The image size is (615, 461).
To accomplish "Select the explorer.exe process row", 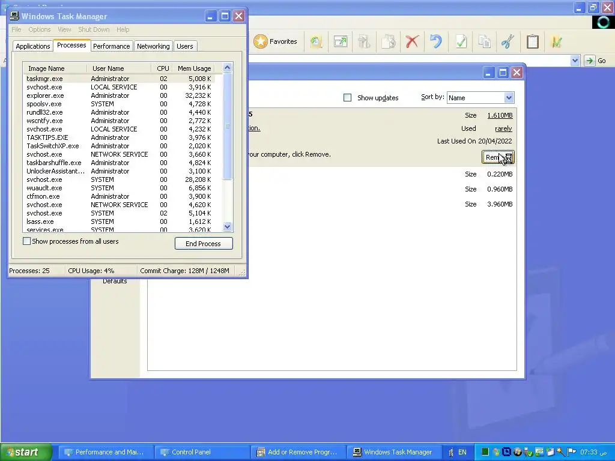I will point(120,95).
